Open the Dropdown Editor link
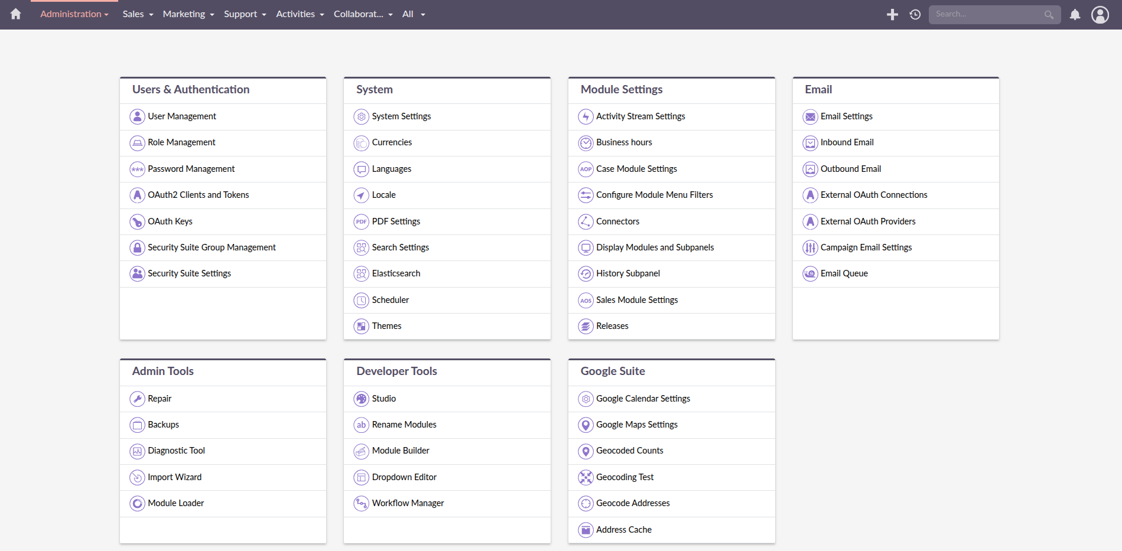The image size is (1122, 551). [x=404, y=477]
